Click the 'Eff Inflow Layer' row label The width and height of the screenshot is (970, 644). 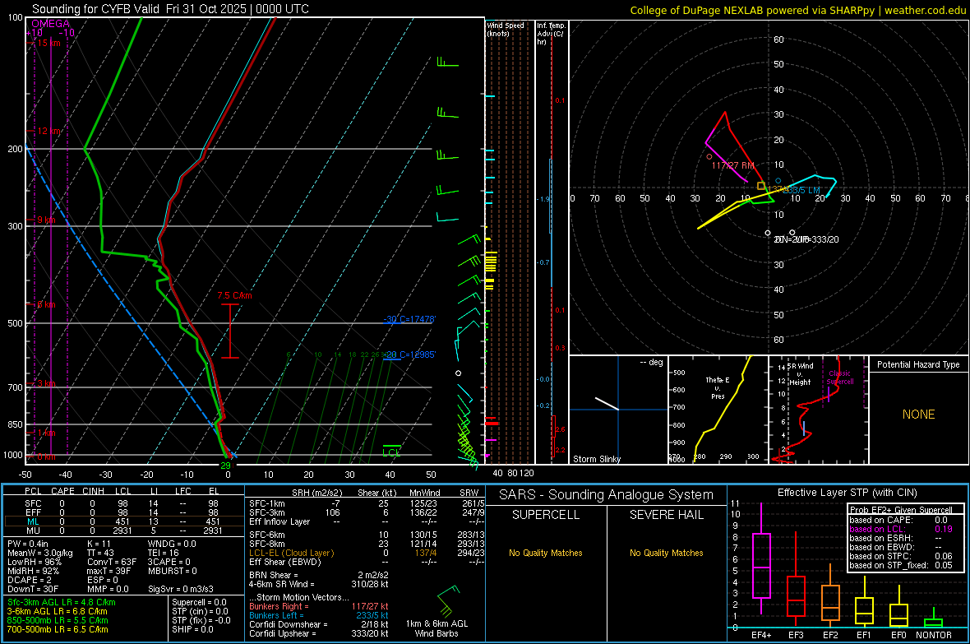279,521
